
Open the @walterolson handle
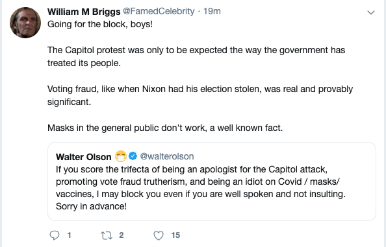click(x=167, y=156)
